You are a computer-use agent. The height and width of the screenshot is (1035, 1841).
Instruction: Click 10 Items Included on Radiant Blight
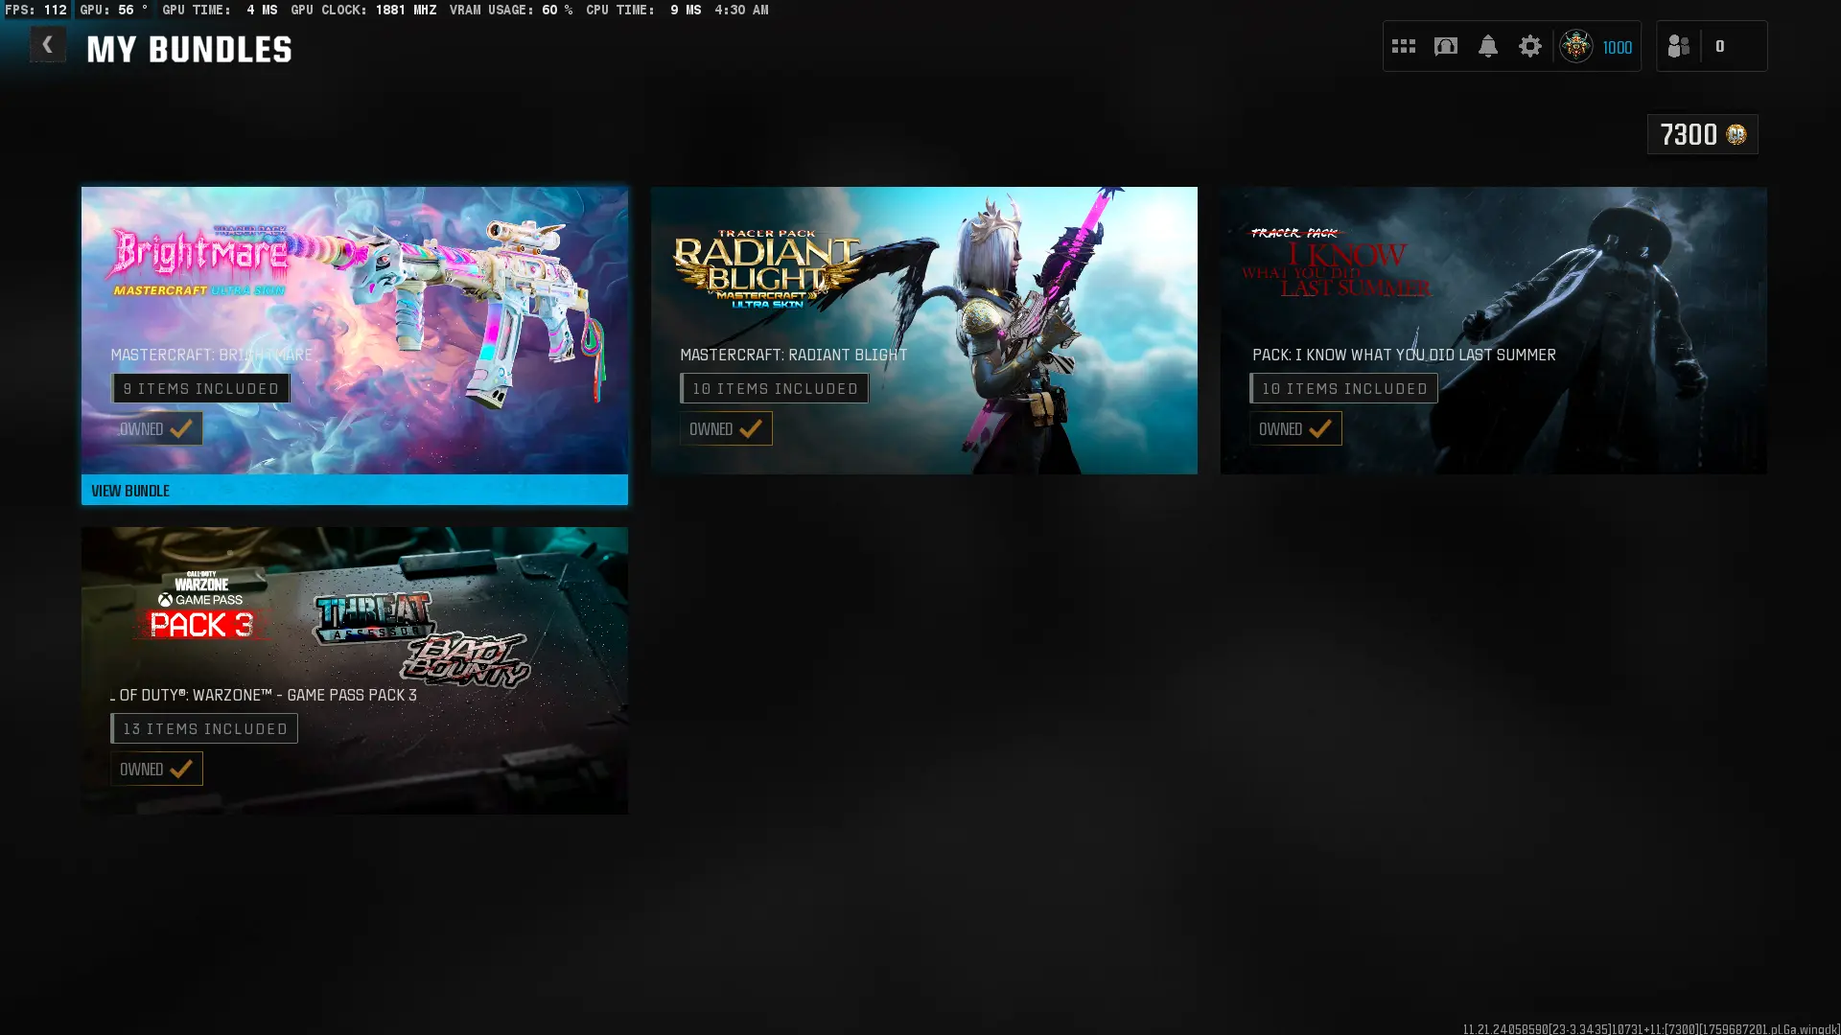pos(774,389)
